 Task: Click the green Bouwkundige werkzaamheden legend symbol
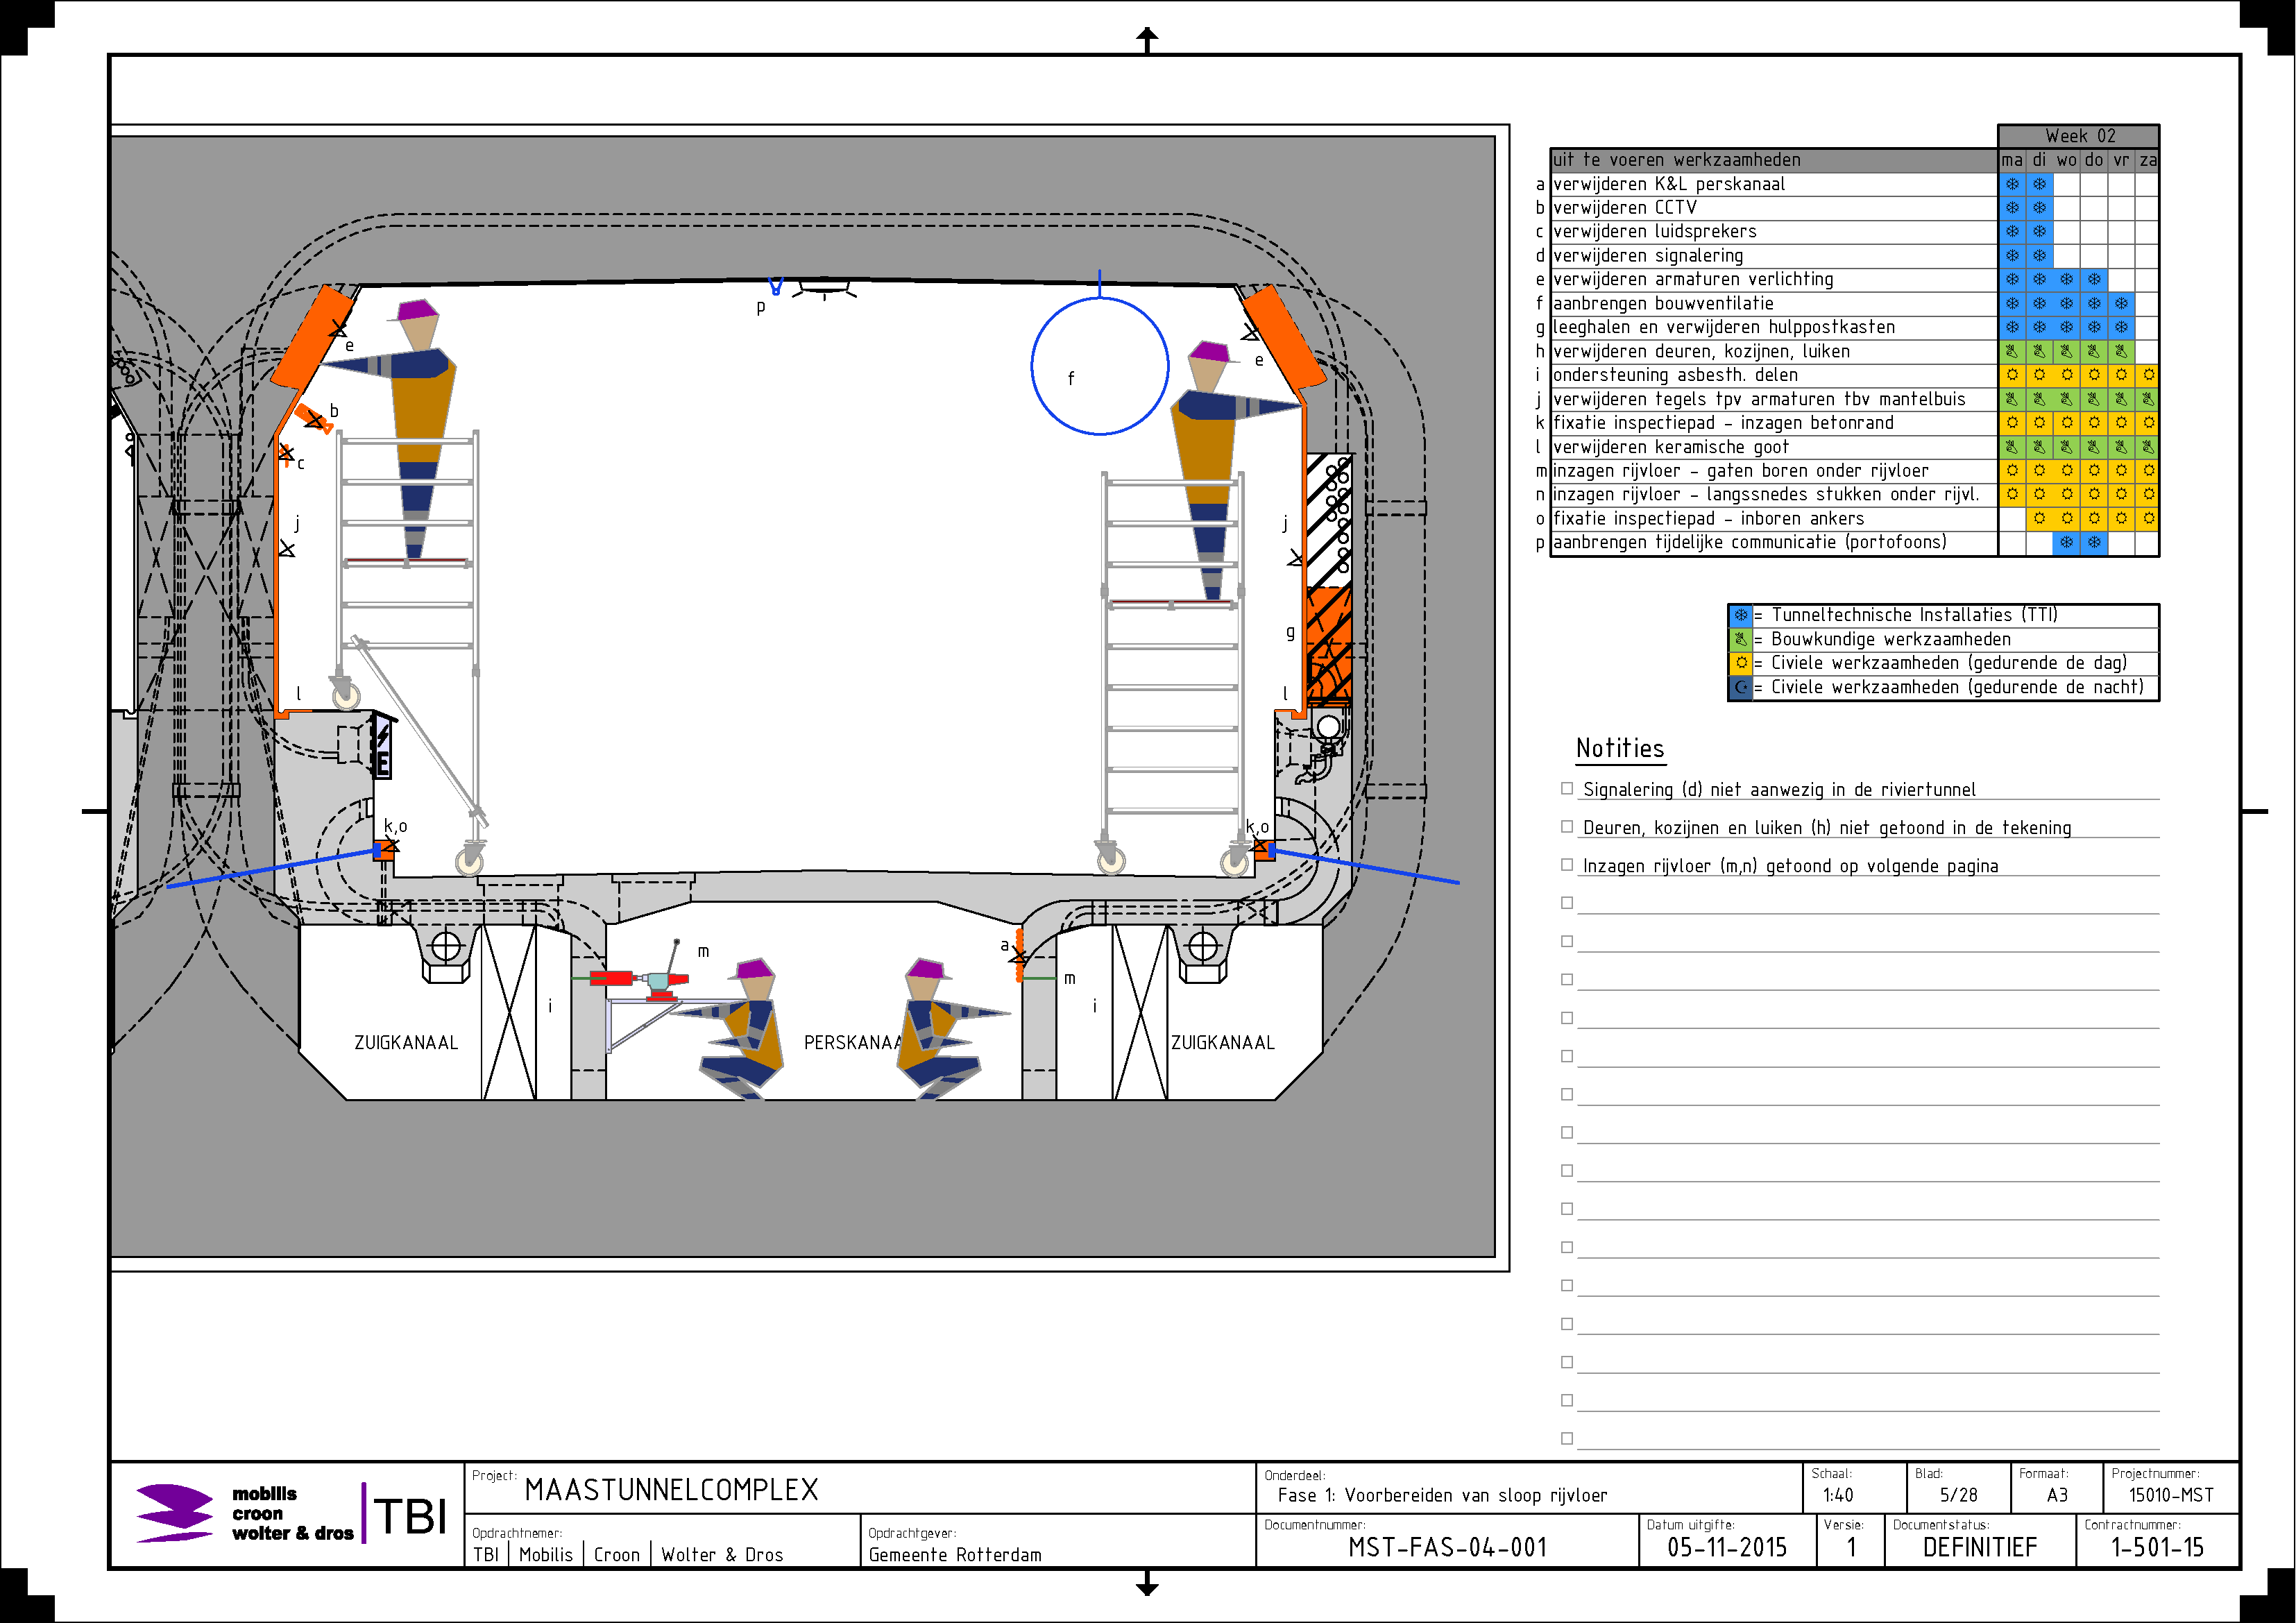tap(1741, 640)
